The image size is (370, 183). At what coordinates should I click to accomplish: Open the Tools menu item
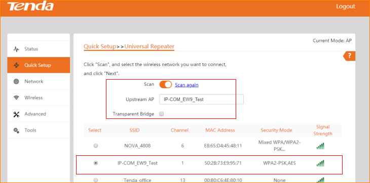(x=39, y=130)
